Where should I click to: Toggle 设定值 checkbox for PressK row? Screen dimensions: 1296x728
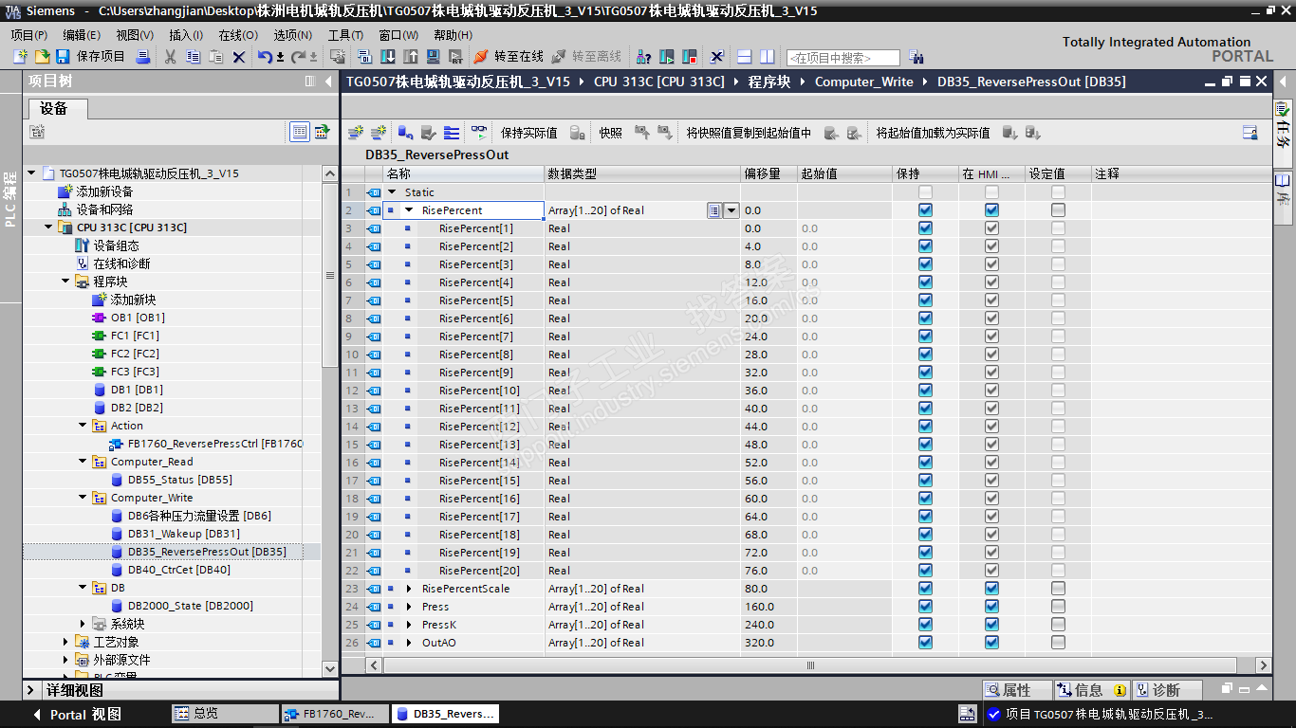point(1058,625)
